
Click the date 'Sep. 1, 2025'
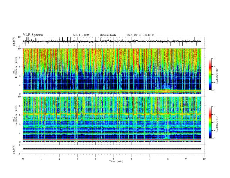point(81,35)
